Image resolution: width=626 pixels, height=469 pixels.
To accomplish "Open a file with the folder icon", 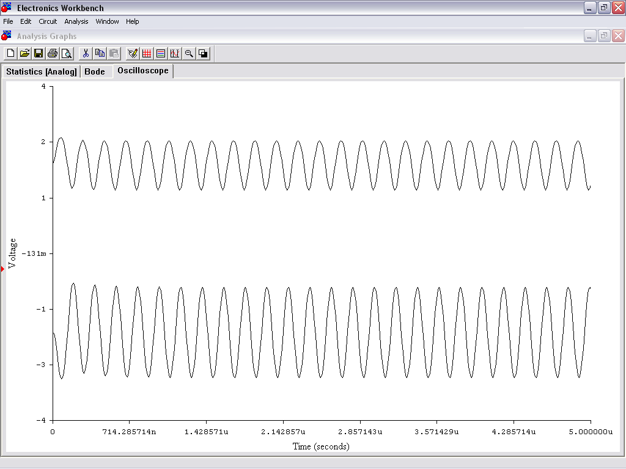I will click(24, 54).
